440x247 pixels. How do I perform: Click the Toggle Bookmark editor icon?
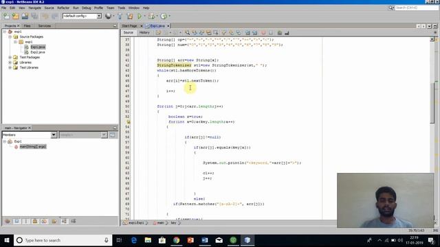239,33
